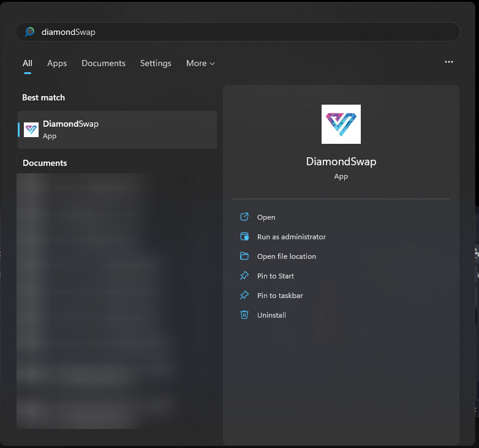Choose Pin to Start
This screenshot has width=479, height=448.
pos(275,276)
